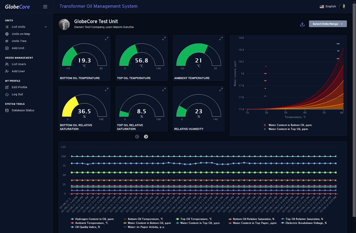Open the Select Data Range dropdown

point(328,24)
